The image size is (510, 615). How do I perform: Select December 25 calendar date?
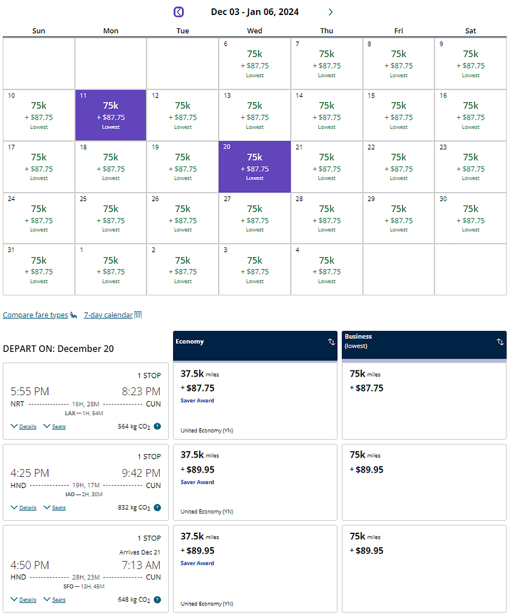[x=111, y=218]
